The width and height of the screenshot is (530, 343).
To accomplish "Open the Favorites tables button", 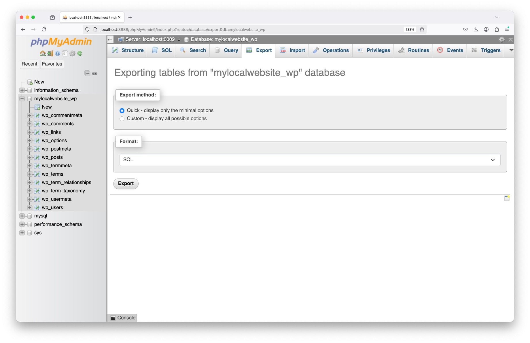I will click(x=52, y=64).
